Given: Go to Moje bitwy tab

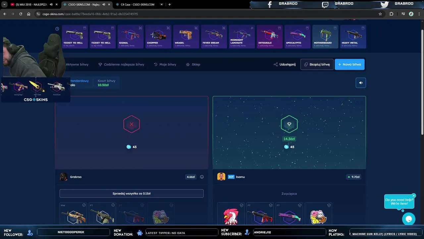Looking at the screenshot, I should [165, 64].
